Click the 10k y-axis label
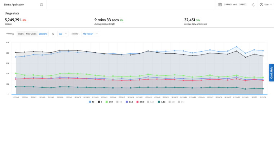This screenshot has width=274, height=141. pos(8,84)
